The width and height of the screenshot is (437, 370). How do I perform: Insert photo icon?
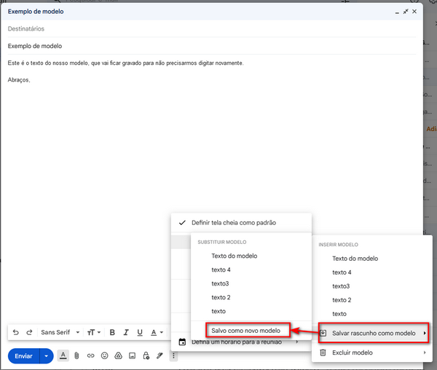[132, 355]
